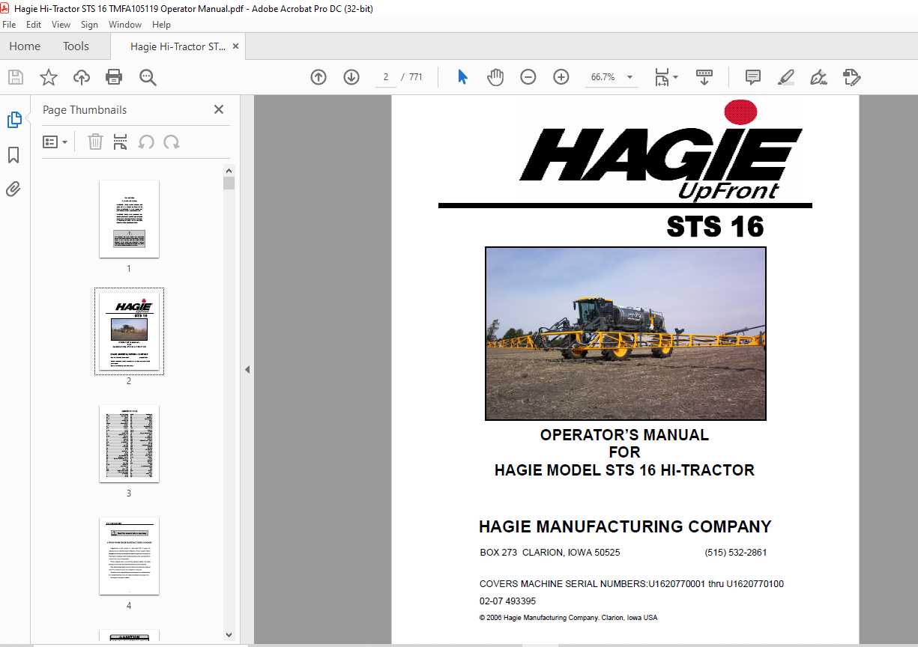918x647 pixels.
Task: Select page 1 thumbnail
Action: pos(129,219)
